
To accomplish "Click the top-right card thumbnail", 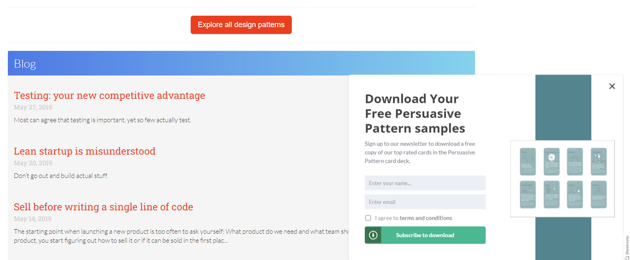I will (x=598, y=161).
